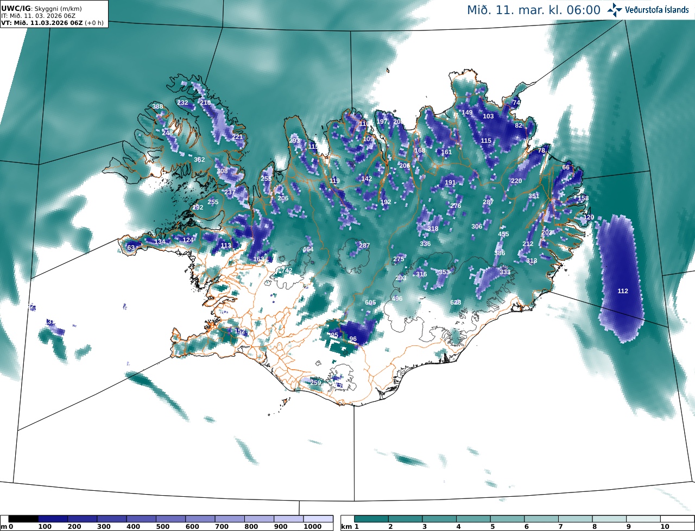Click the 292 visibility value
Screen dimensions: 695x531
point(198,207)
